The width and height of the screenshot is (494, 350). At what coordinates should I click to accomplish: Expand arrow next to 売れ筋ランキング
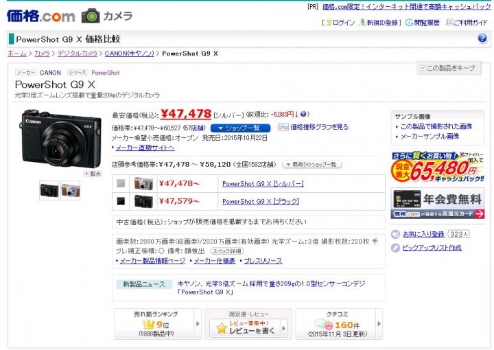(198, 323)
